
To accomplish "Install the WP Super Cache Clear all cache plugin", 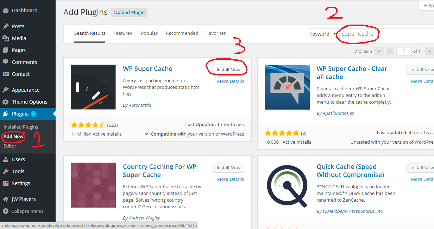I will [420, 70].
